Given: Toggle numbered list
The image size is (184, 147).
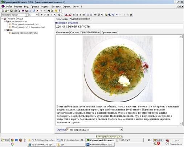Looking at the screenshot, I should pos(91,15).
